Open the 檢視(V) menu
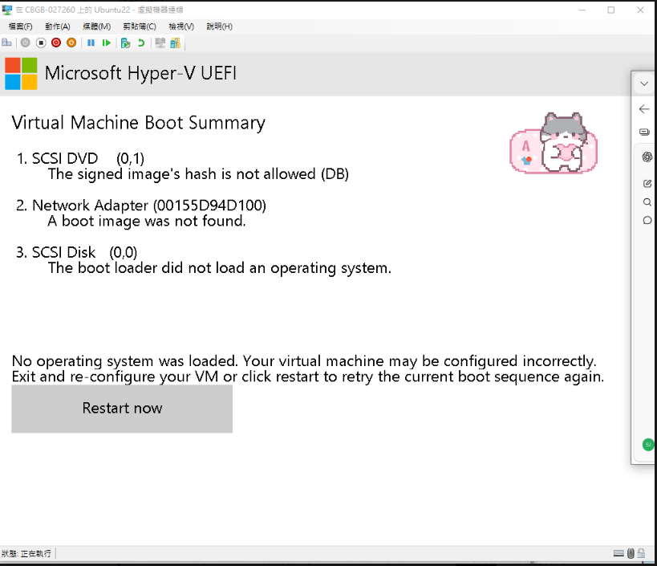The image size is (657, 566). (x=181, y=26)
